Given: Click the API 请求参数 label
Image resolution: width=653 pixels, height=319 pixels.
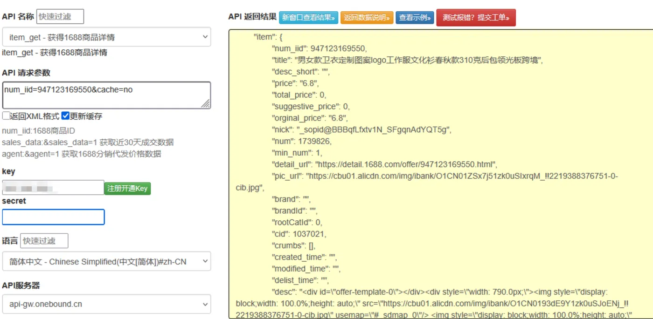Looking at the screenshot, I should tap(26, 73).
